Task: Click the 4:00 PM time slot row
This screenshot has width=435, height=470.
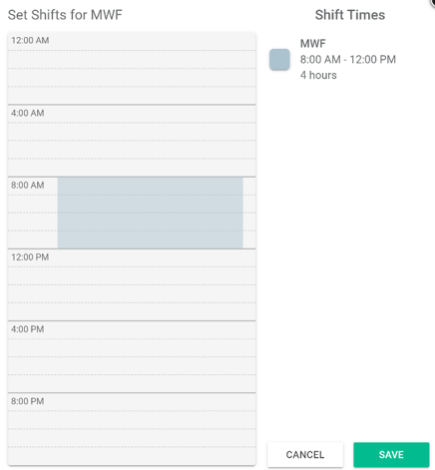Action: [132, 330]
